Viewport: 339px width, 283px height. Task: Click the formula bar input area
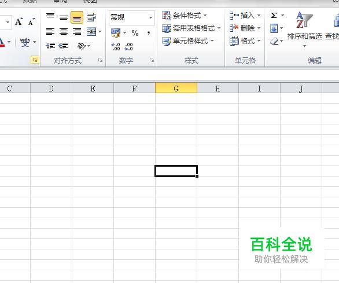tap(169, 75)
